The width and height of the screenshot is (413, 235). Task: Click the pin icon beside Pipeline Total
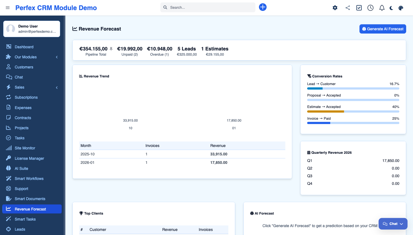tap(111, 49)
